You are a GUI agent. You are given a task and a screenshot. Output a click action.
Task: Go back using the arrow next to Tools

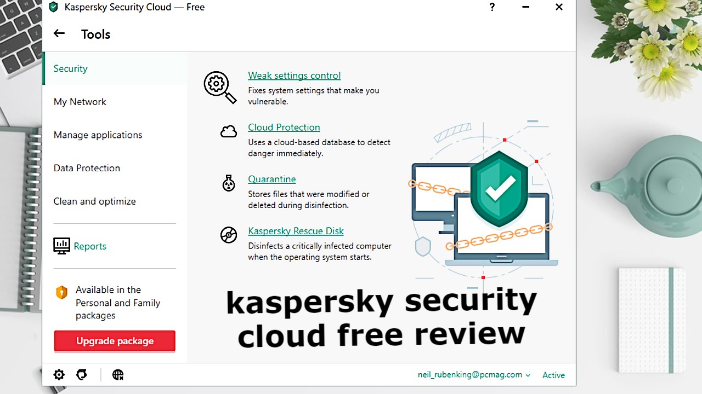(59, 34)
